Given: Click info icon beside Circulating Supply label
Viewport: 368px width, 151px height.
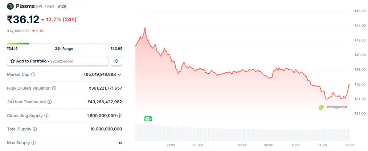Looking at the screenshot, I should click(x=46, y=116).
